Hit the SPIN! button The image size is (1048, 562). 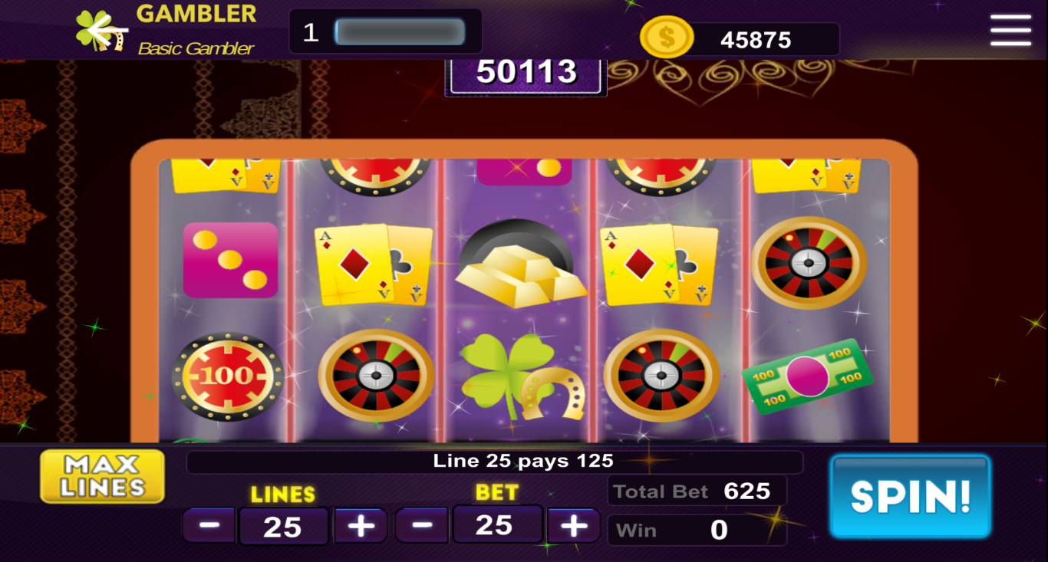911,496
